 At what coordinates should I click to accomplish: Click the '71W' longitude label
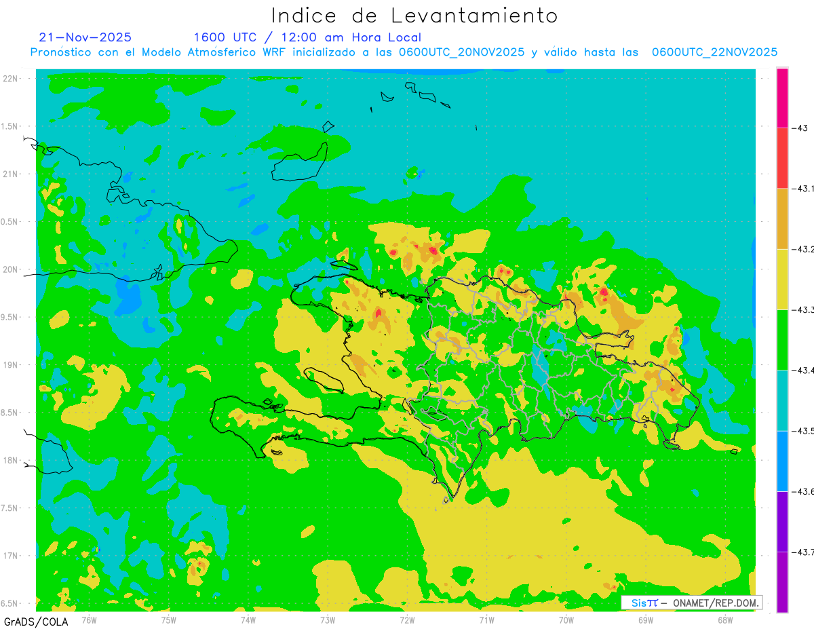pyautogui.click(x=486, y=620)
